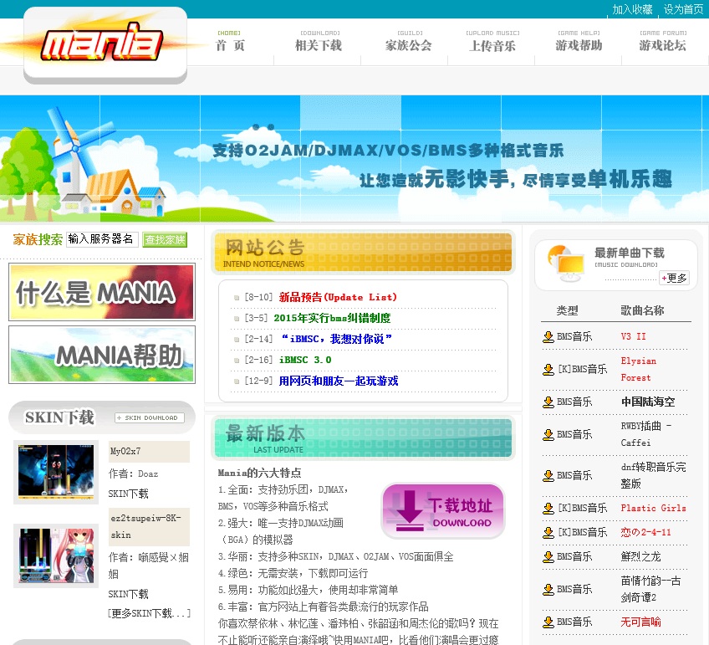
Task: Click the monitor icon in 最新单曲下载 header
Action: (566, 264)
